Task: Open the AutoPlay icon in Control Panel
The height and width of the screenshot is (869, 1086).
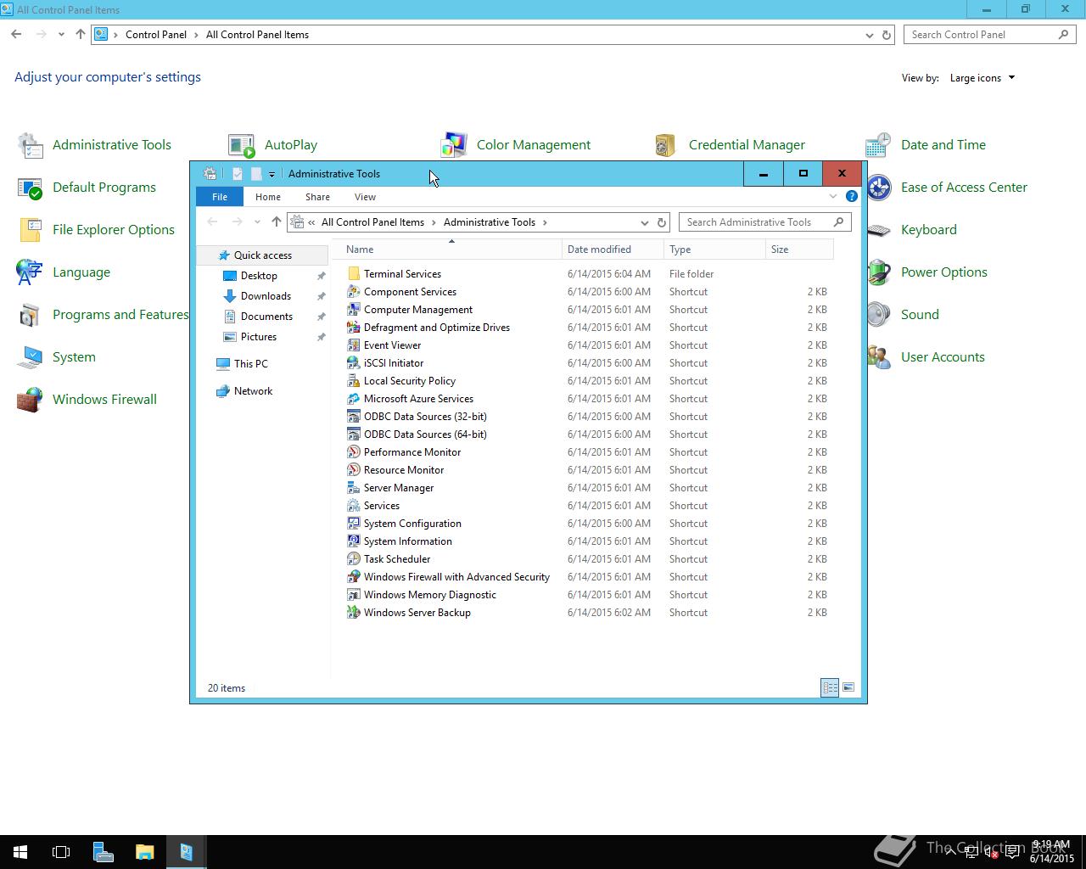Action: coord(242,145)
